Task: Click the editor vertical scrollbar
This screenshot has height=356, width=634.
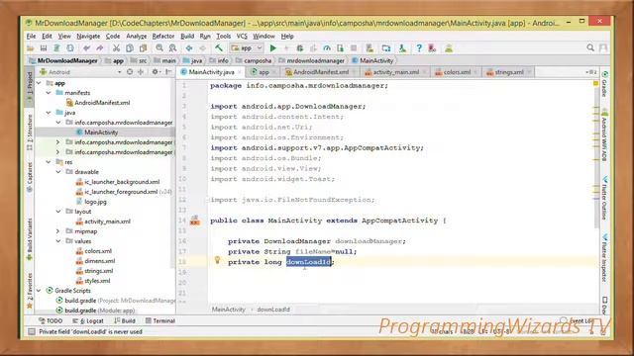Action: (596, 155)
